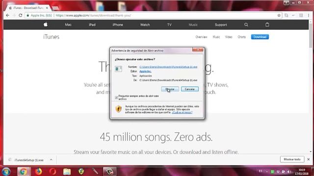
Task: Open '¿Cuál es el riesgo?' link
Action: coord(182,112)
